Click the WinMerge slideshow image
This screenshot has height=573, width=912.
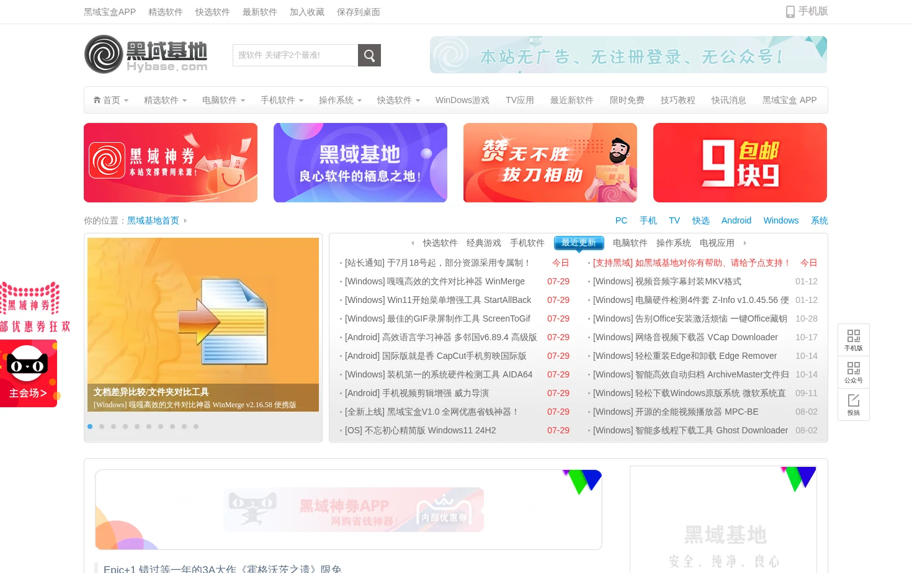pyautogui.click(x=203, y=324)
